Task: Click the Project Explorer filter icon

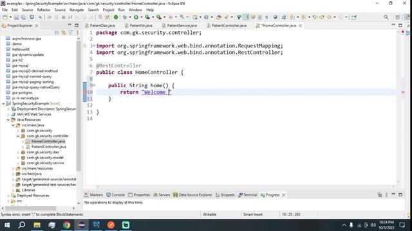Action: [70, 33]
